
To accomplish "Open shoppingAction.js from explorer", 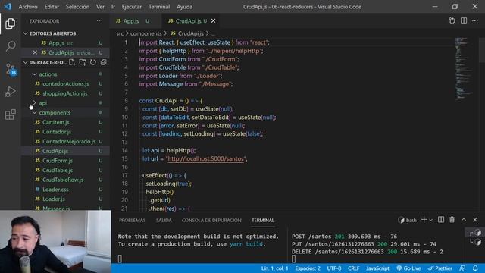I will click(65, 93).
